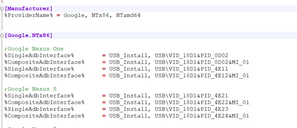Click the USB\VID_18D1&PID_4E21 hardware ID
297x128 pixels.
[192, 96]
